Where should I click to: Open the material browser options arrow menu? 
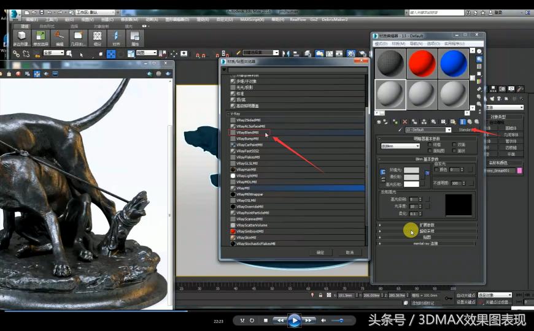224,69
